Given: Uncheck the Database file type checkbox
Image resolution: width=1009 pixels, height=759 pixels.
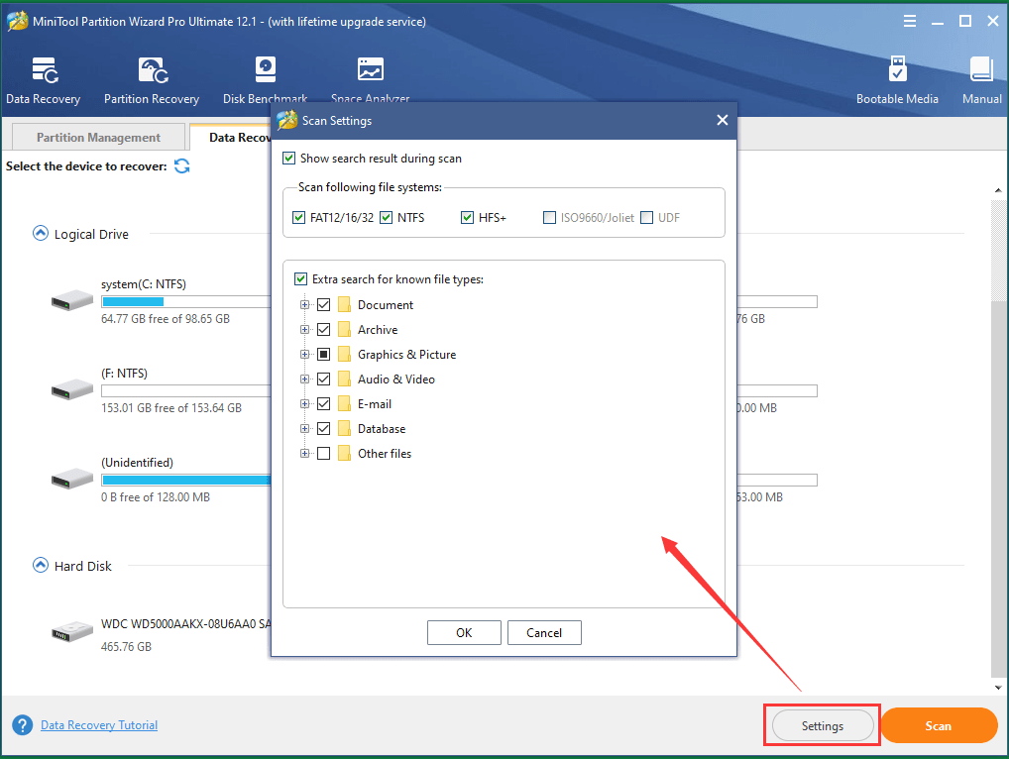Looking at the screenshot, I should tap(324, 428).
